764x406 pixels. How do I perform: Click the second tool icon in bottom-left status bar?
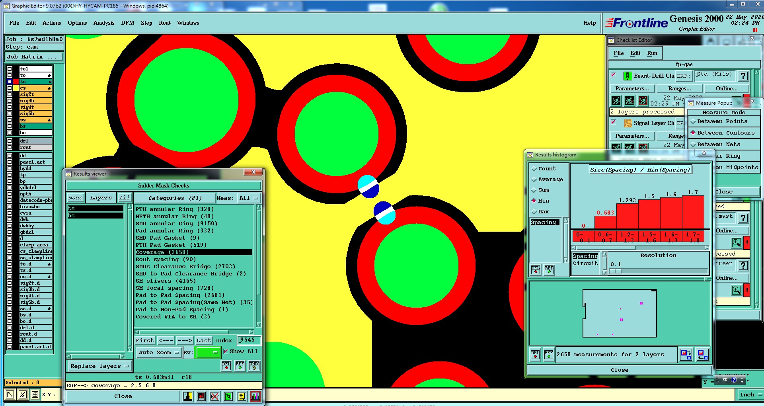(23, 394)
